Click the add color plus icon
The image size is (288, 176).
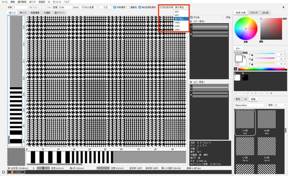[x=236, y=93]
